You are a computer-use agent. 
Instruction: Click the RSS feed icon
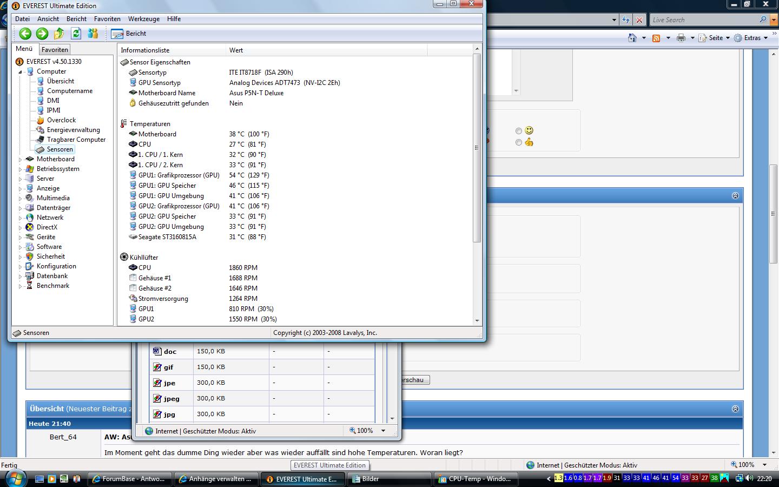tap(656, 38)
